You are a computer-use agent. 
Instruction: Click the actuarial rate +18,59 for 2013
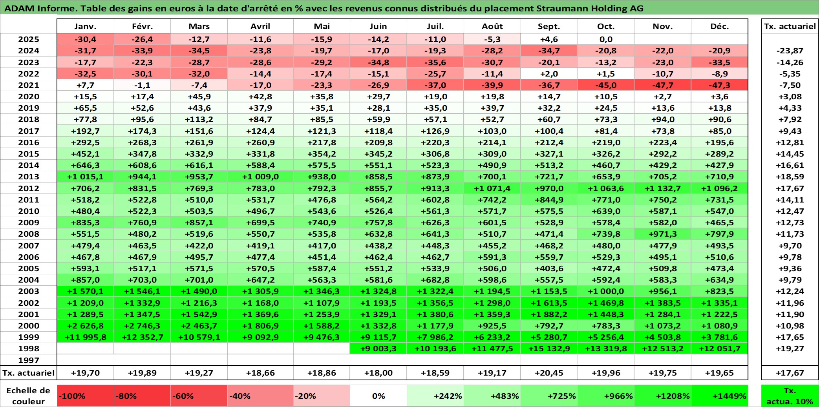(x=790, y=177)
